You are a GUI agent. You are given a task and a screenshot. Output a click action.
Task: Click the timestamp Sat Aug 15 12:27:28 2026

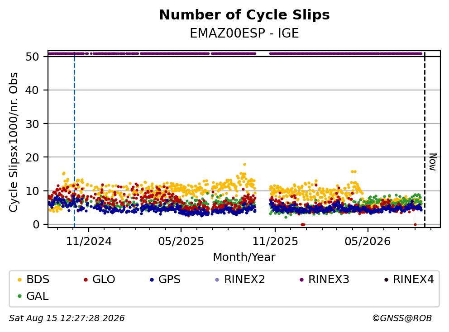pos(67,318)
